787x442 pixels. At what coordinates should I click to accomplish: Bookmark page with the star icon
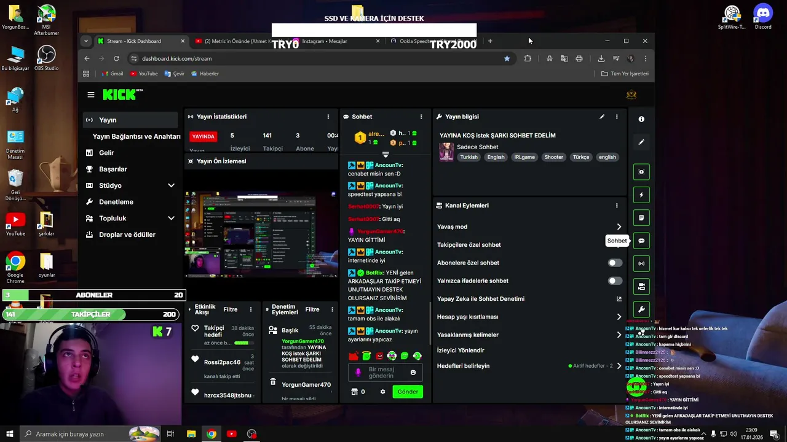(507, 58)
